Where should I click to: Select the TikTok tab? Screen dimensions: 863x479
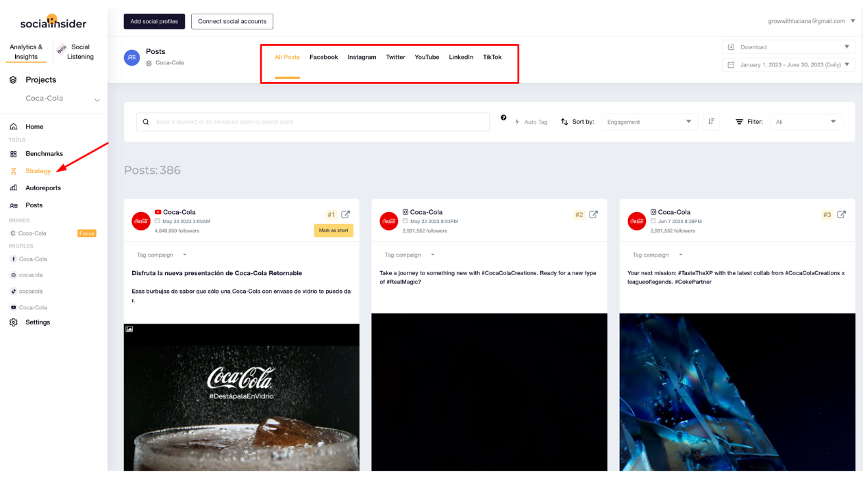point(492,57)
